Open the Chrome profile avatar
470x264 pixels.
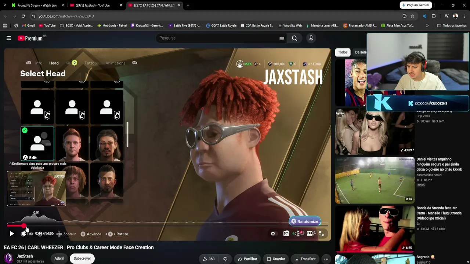point(455,16)
